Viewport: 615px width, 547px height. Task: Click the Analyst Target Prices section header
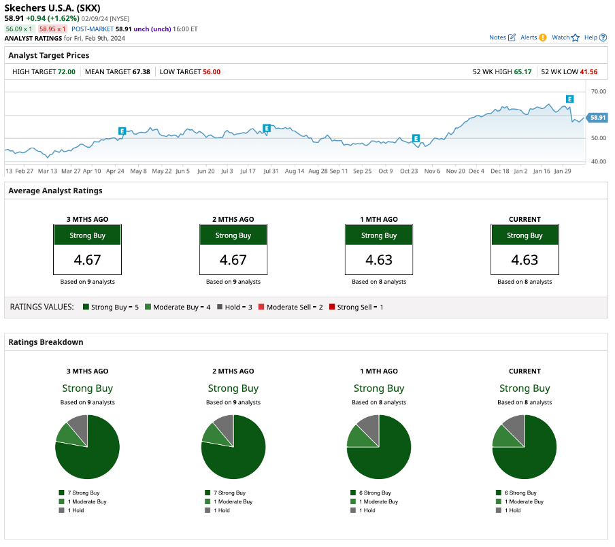point(48,55)
